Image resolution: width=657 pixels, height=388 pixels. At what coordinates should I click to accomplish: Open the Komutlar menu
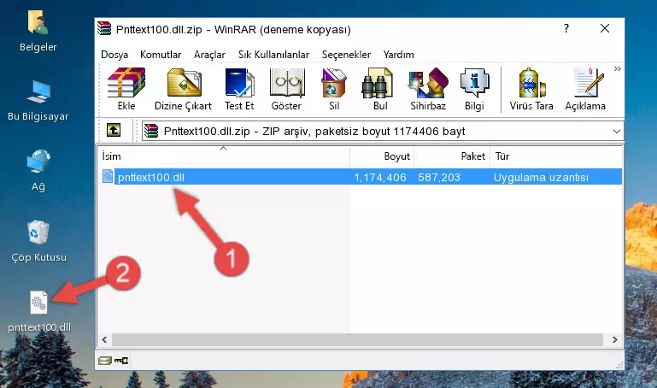pos(161,55)
